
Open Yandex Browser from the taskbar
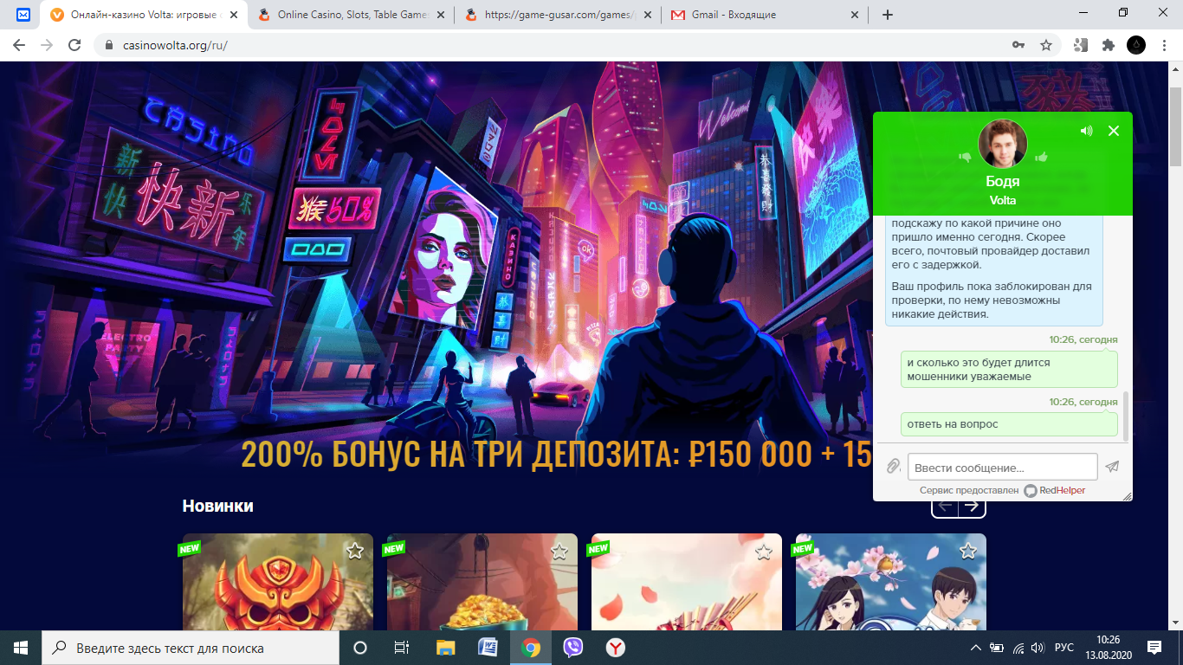coord(615,648)
